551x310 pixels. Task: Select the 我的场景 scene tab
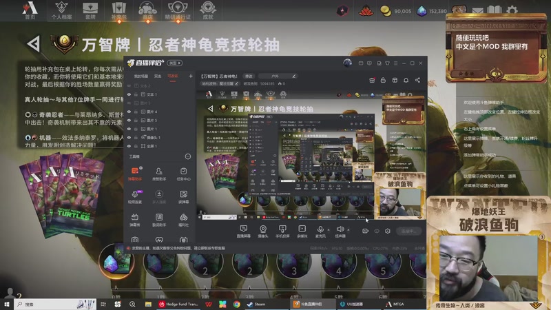click(141, 76)
